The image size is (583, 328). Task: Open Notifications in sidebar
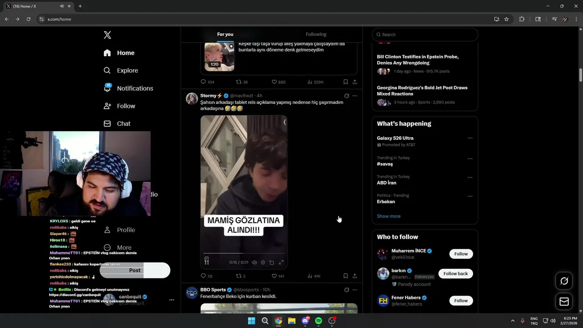click(128, 88)
